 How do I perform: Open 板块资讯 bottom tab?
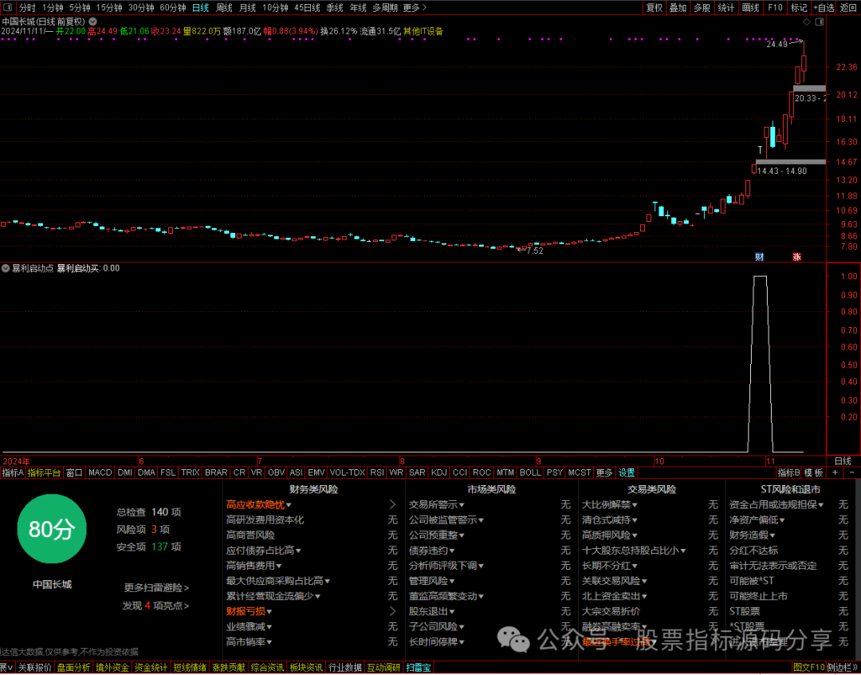coord(306,667)
